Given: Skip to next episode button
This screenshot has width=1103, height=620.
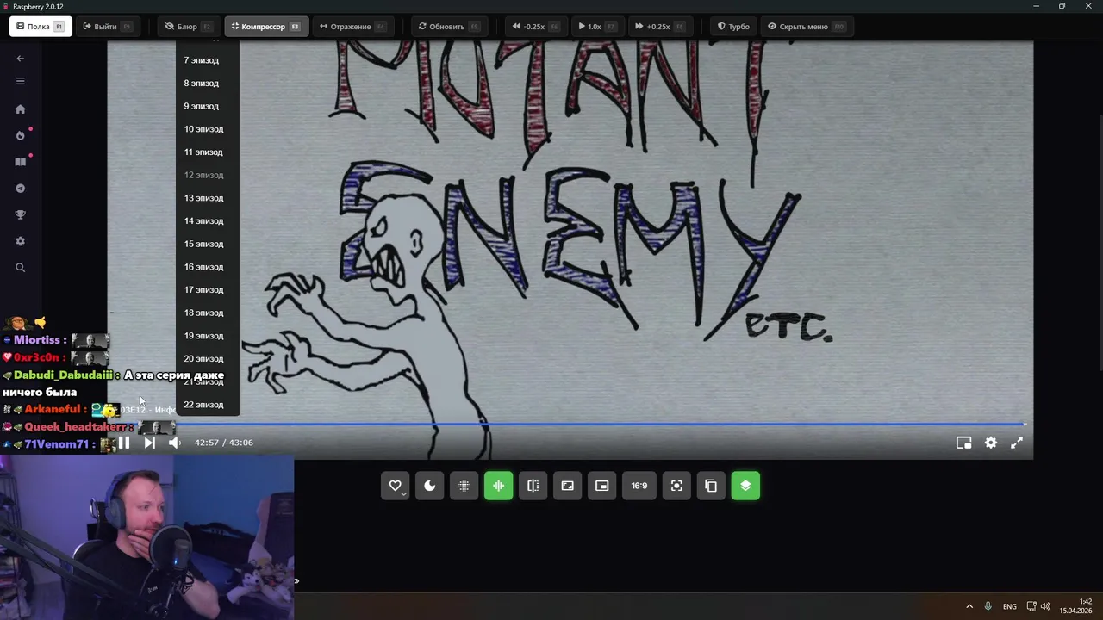Looking at the screenshot, I should coord(149,443).
